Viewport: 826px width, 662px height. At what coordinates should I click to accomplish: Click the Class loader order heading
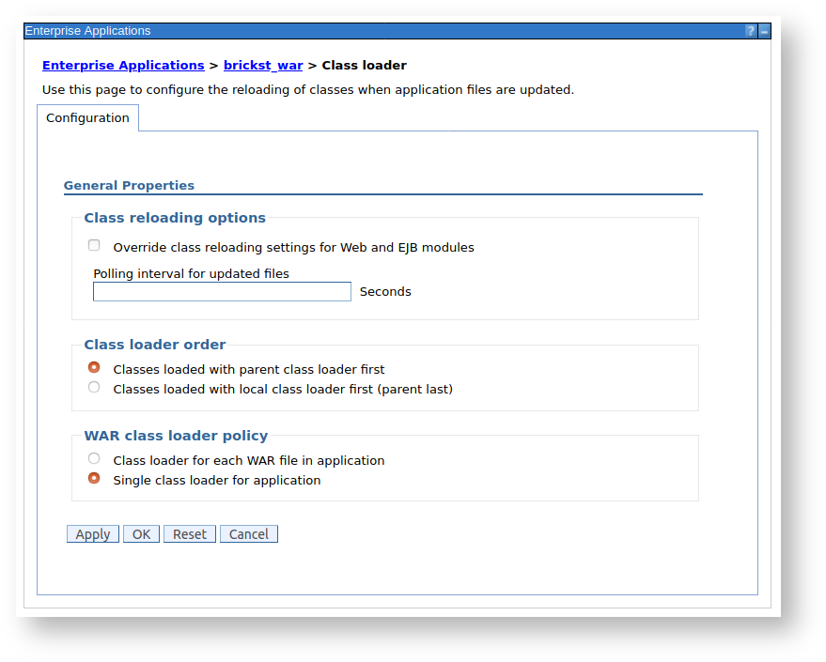click(x=154, y=345)
